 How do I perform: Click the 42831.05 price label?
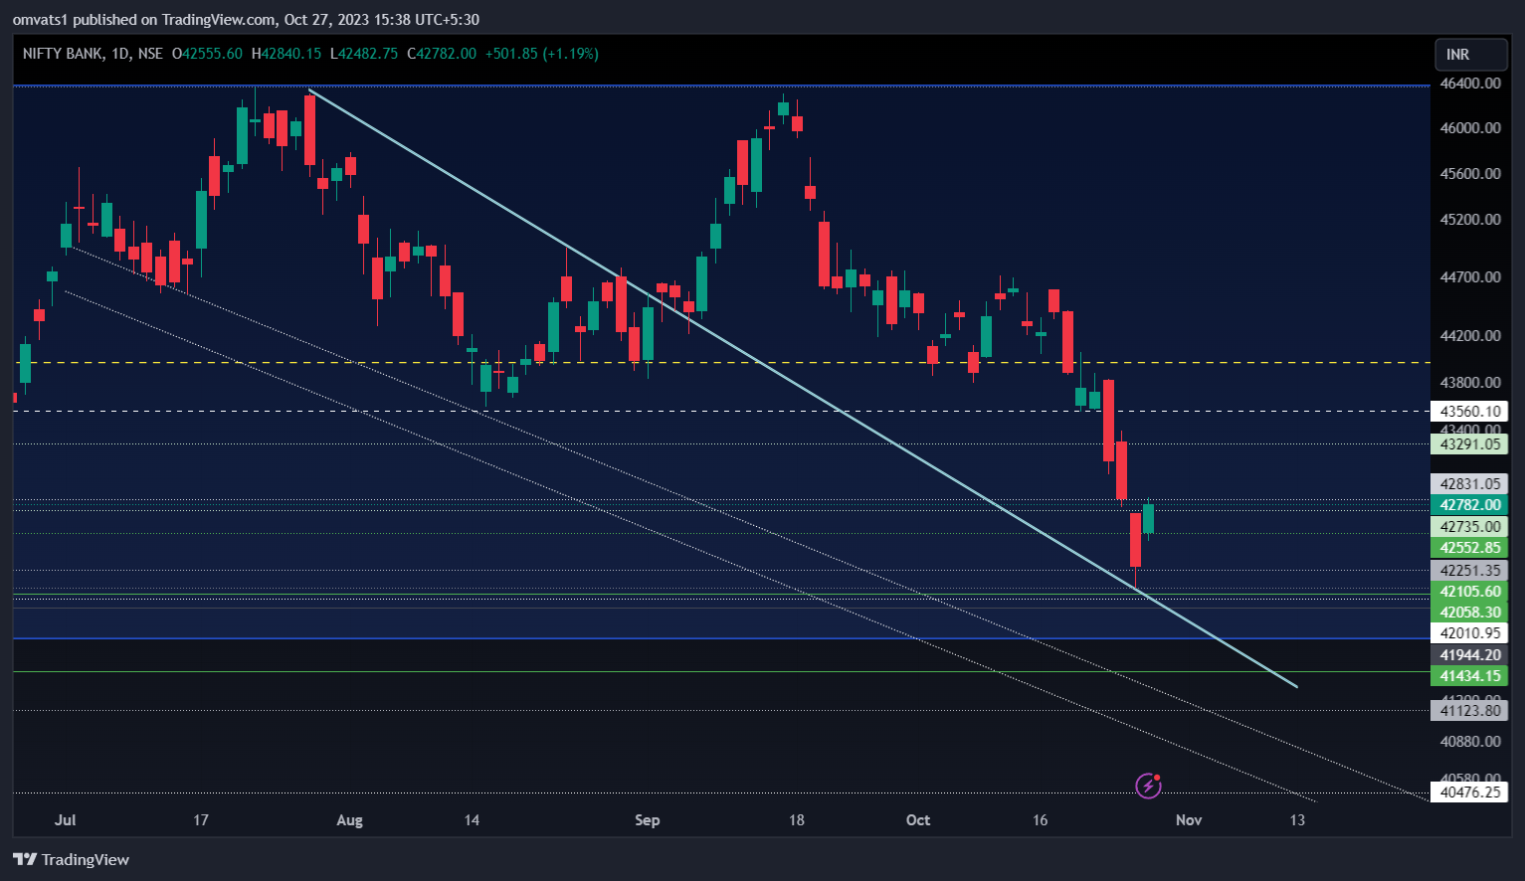point(1469,484)
